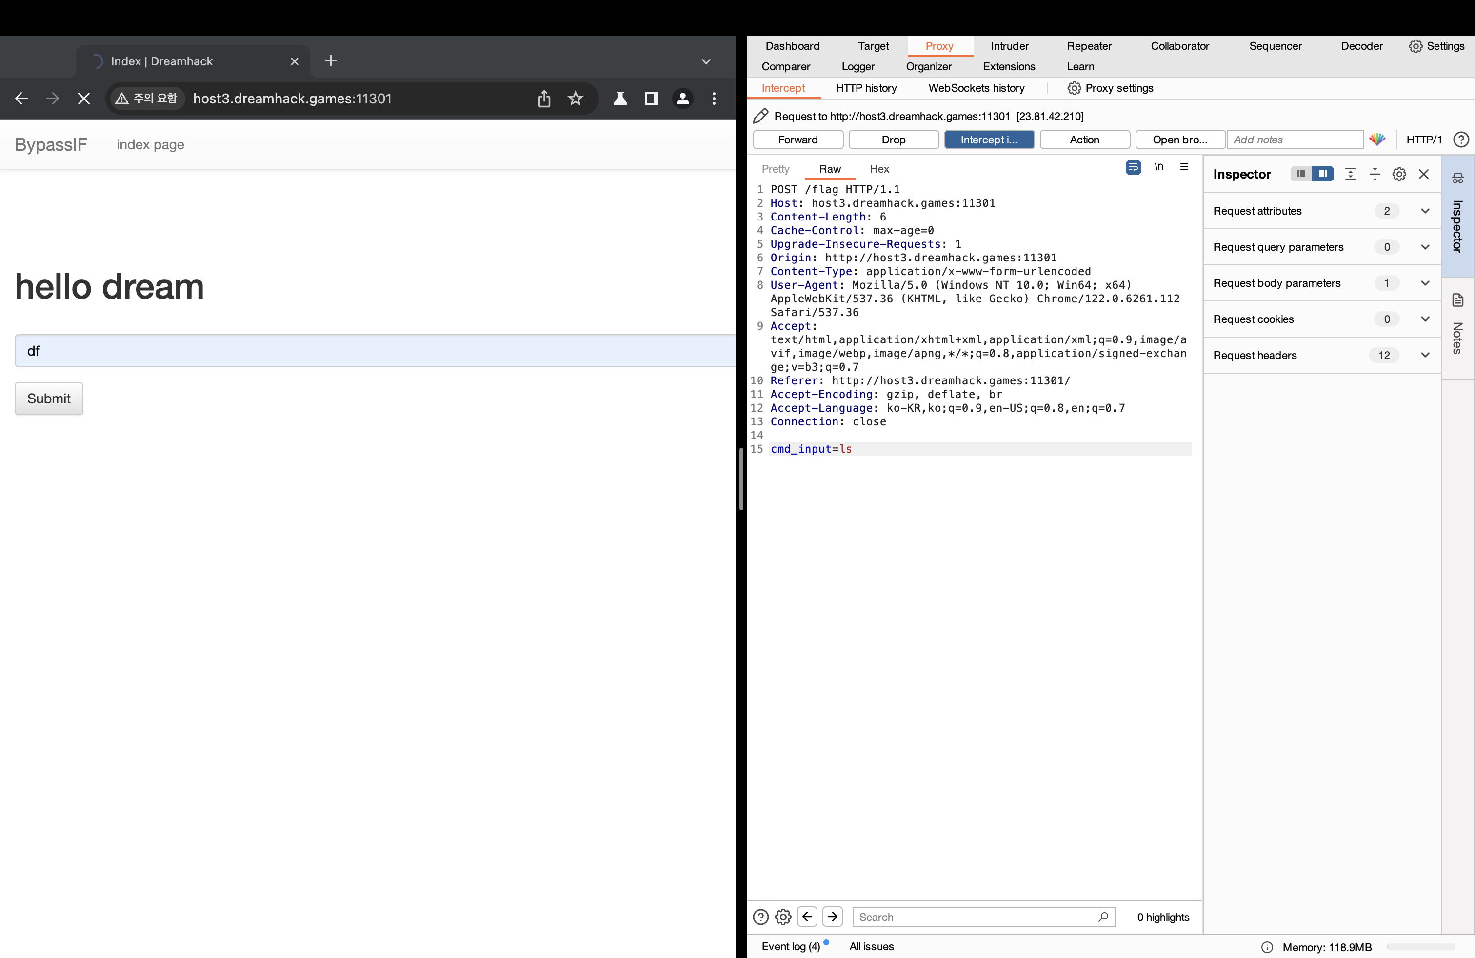
Task: Toggle show non-printable characters \n
Action: [x=1158, y=167]
